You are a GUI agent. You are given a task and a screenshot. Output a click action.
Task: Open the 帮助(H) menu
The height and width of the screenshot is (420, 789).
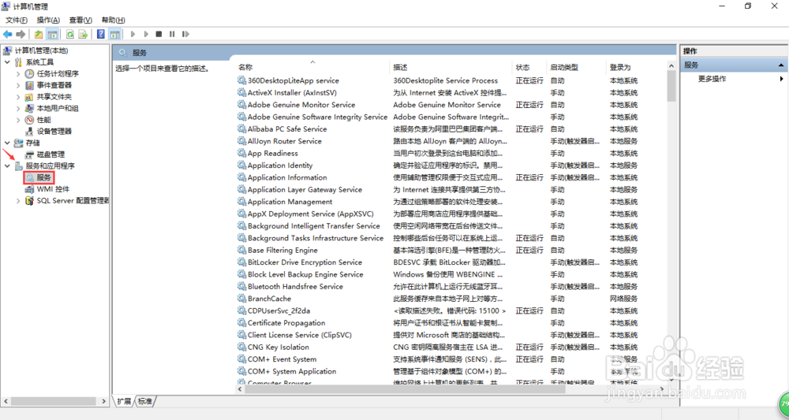tap(113, 20)
